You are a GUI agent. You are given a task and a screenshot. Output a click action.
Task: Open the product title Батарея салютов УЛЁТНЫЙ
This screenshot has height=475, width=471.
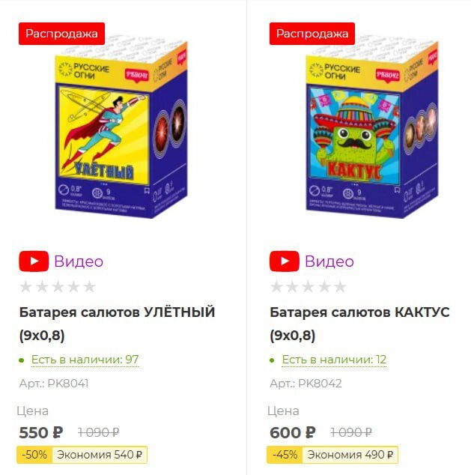(x=117, y=324)
